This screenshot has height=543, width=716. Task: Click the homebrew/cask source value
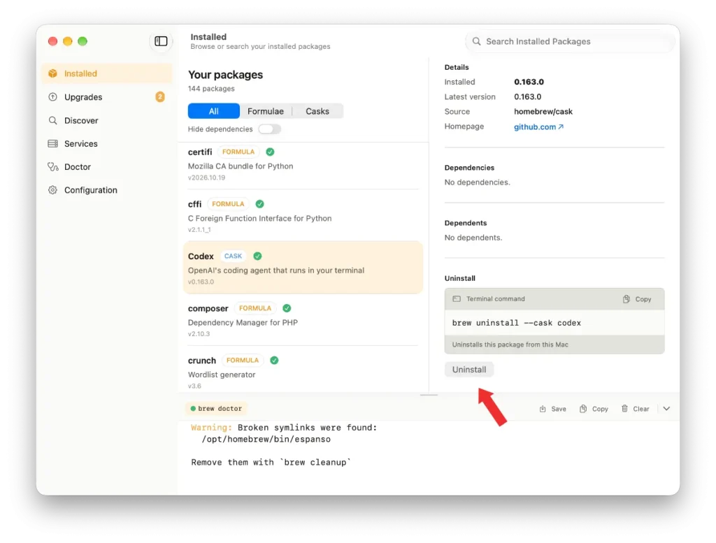tap(543, 112)
